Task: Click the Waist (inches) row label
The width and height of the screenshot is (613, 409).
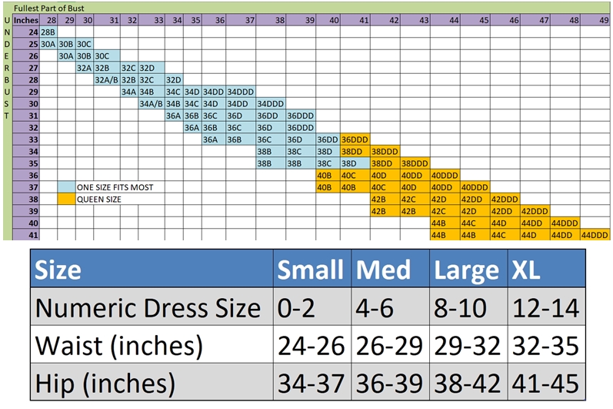Action: point(119,345)
